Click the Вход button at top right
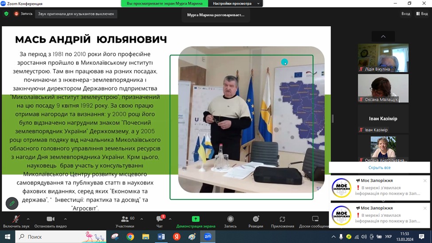The height and width of the screenshot is (243, 432). pyautogui.click(x=405, y=14)
